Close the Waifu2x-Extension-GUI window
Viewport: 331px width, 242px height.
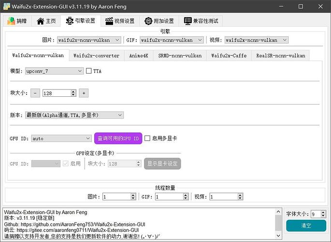point(320,6)
